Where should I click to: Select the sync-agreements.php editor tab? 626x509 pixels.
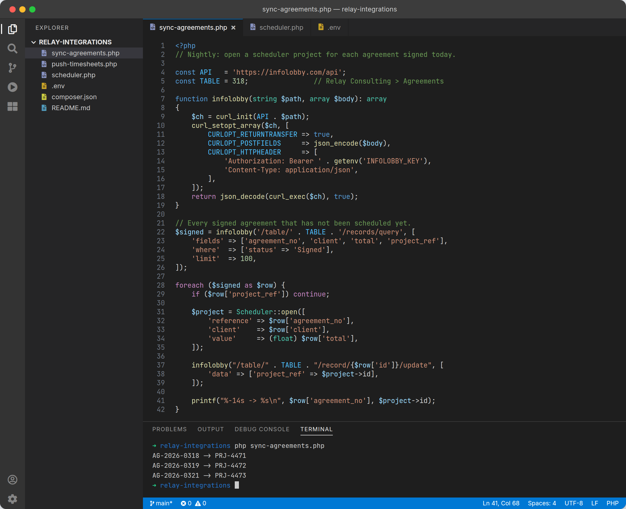click(x=193, y=28)
